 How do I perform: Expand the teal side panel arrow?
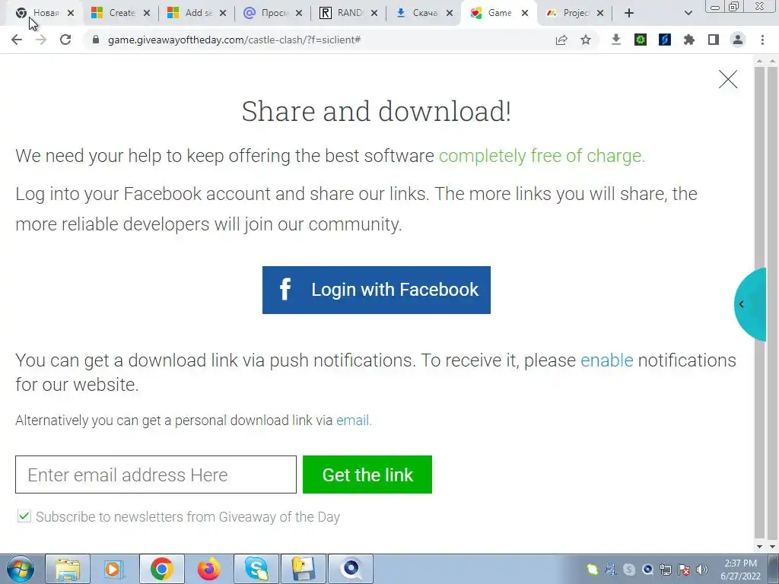749,304
